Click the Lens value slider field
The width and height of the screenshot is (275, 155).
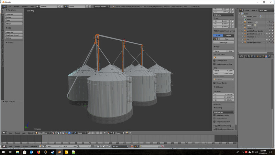[224, 51]
